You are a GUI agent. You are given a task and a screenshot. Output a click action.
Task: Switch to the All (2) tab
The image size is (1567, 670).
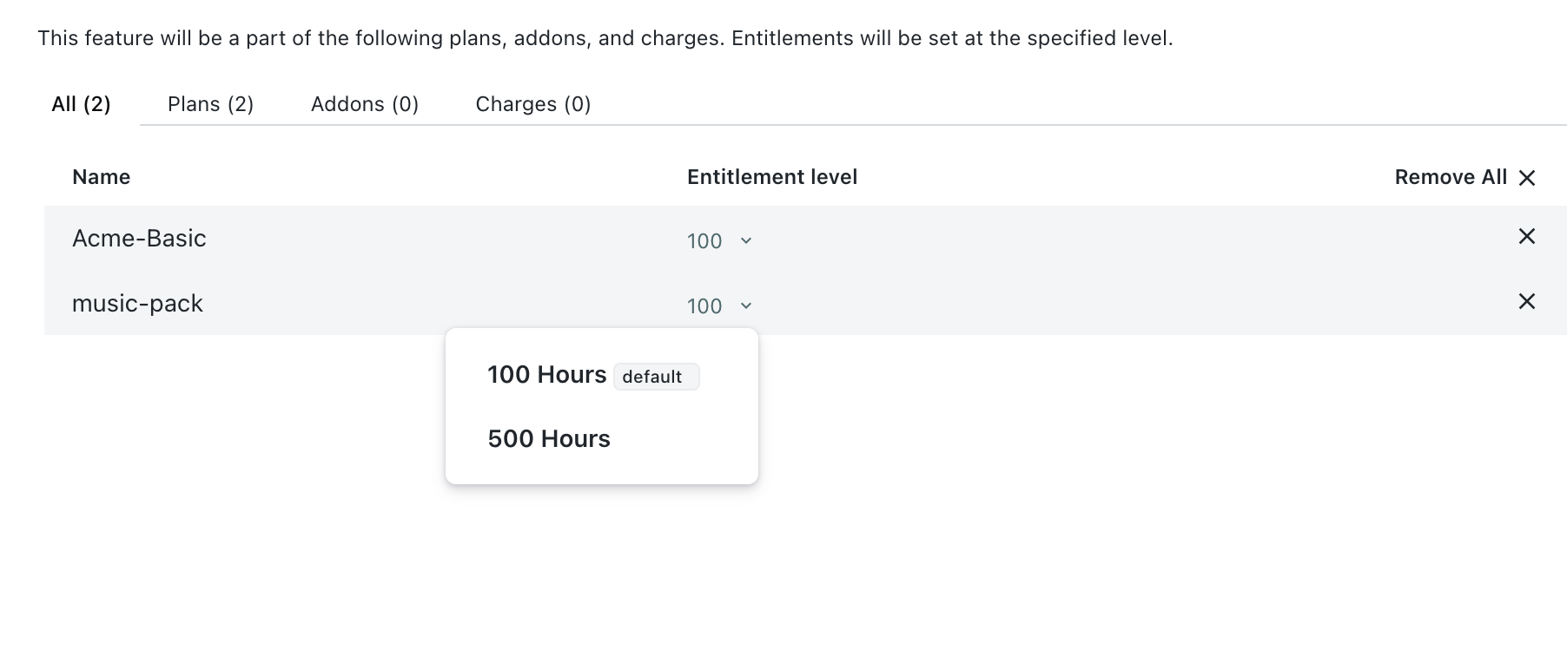tap(81, 104)
